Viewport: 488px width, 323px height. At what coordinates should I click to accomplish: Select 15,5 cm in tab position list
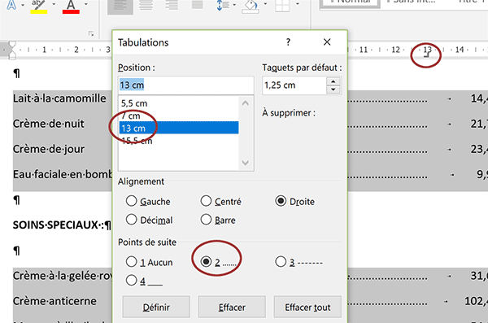tap(179, 141)
